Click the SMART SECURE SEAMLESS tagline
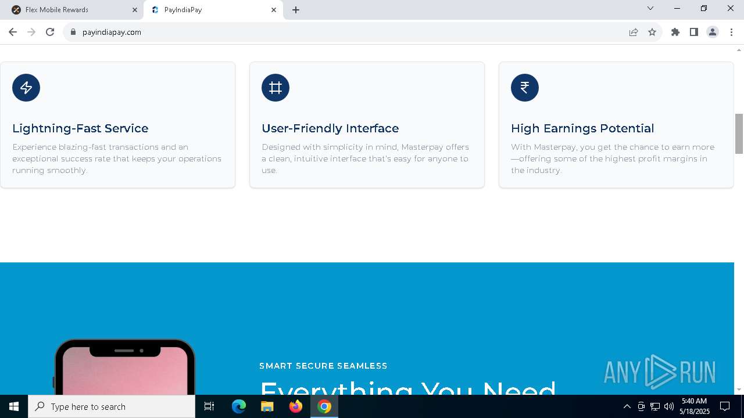The height and width of the screenshot is (418, 744). point(323,366)
